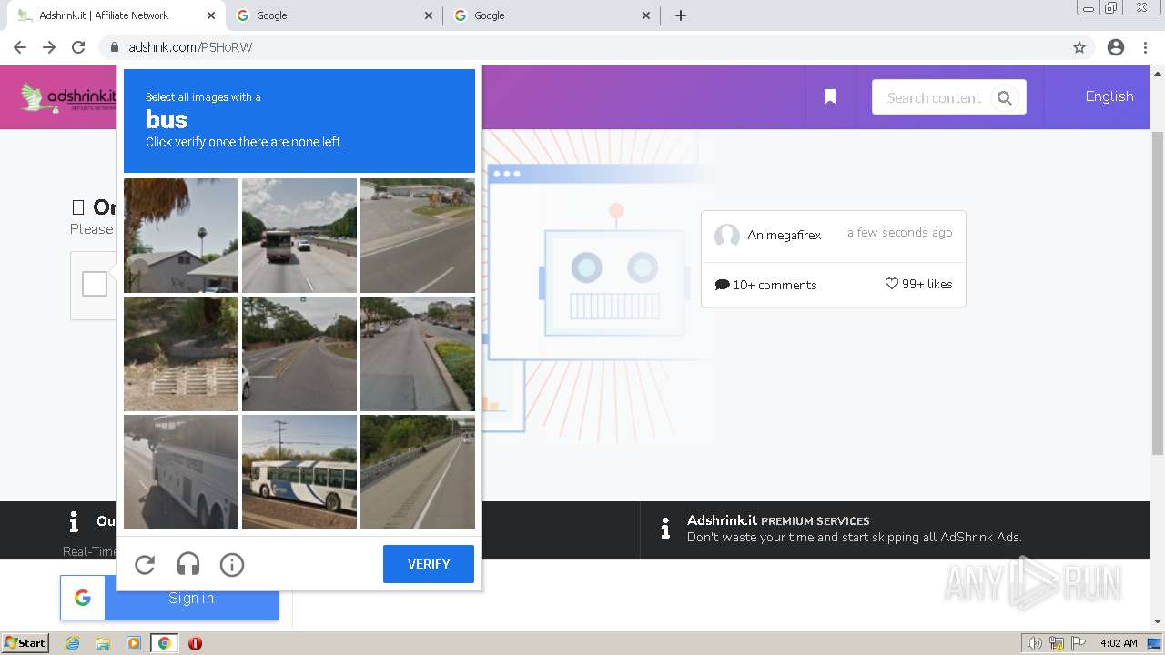Open Adshrink.it PREMIUM SERVICES text
The width and height of the screenshot is (1165, 655).
[x=778, y=520]
